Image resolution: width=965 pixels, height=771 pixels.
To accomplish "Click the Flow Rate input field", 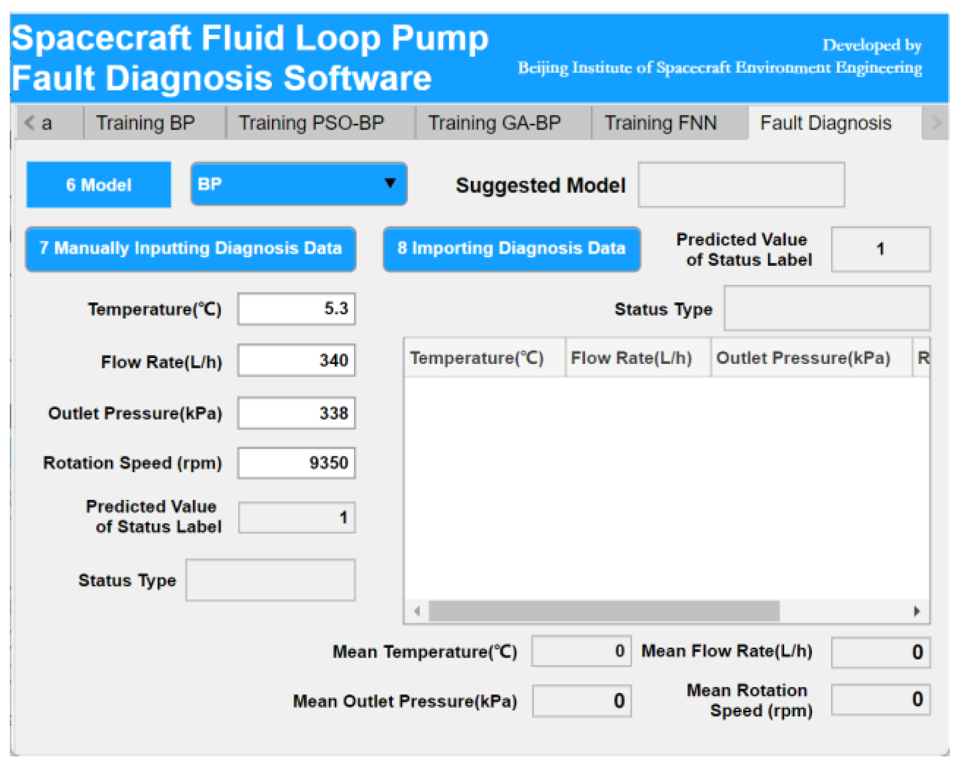I will coord(296,360).
